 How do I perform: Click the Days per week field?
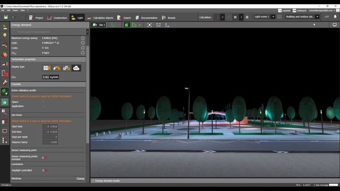(x=50, y=137)
